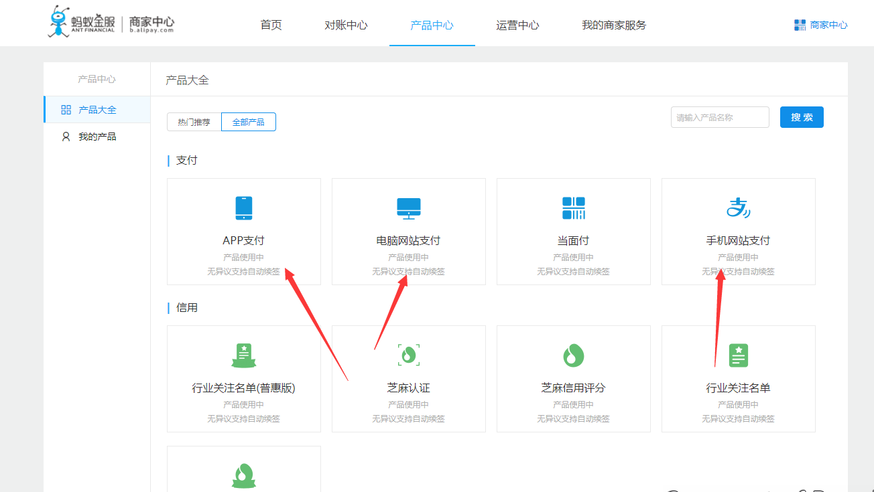Click 无异议支持自动续签 under 芝麻信用评分

click(574, 418)
